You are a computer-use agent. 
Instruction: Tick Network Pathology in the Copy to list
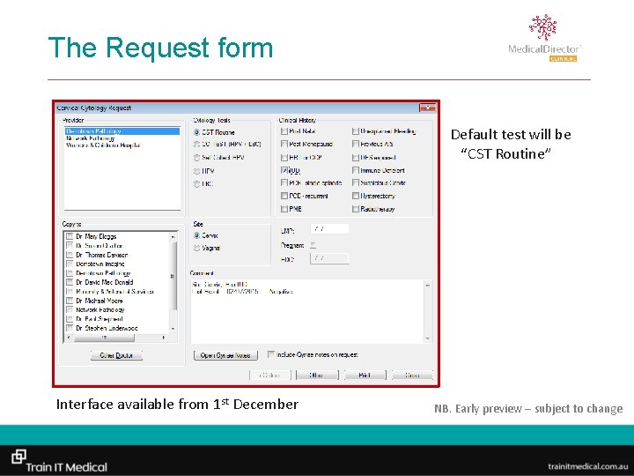pos(70,310)
